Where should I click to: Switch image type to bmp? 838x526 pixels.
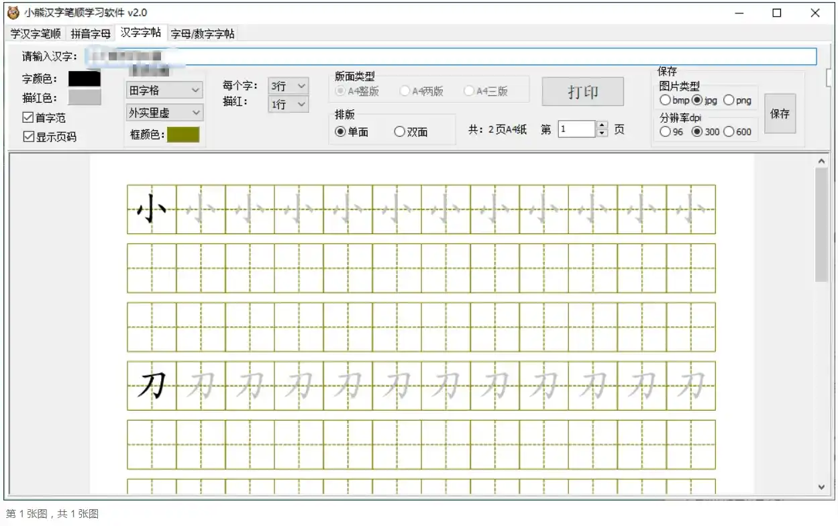click(666, 101)
